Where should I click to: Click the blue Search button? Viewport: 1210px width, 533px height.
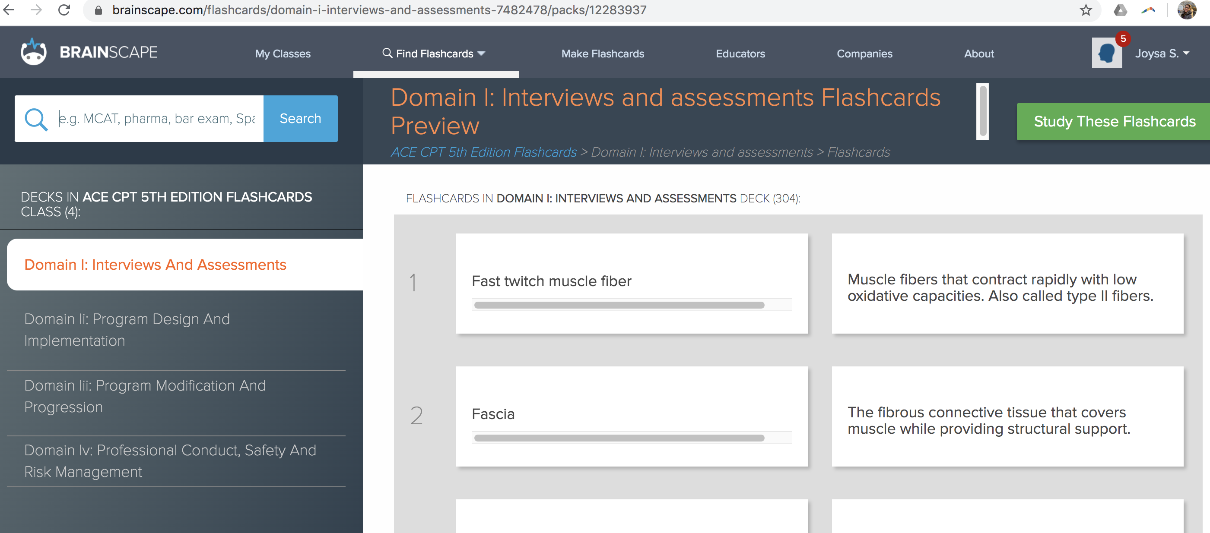click(301, 119)
